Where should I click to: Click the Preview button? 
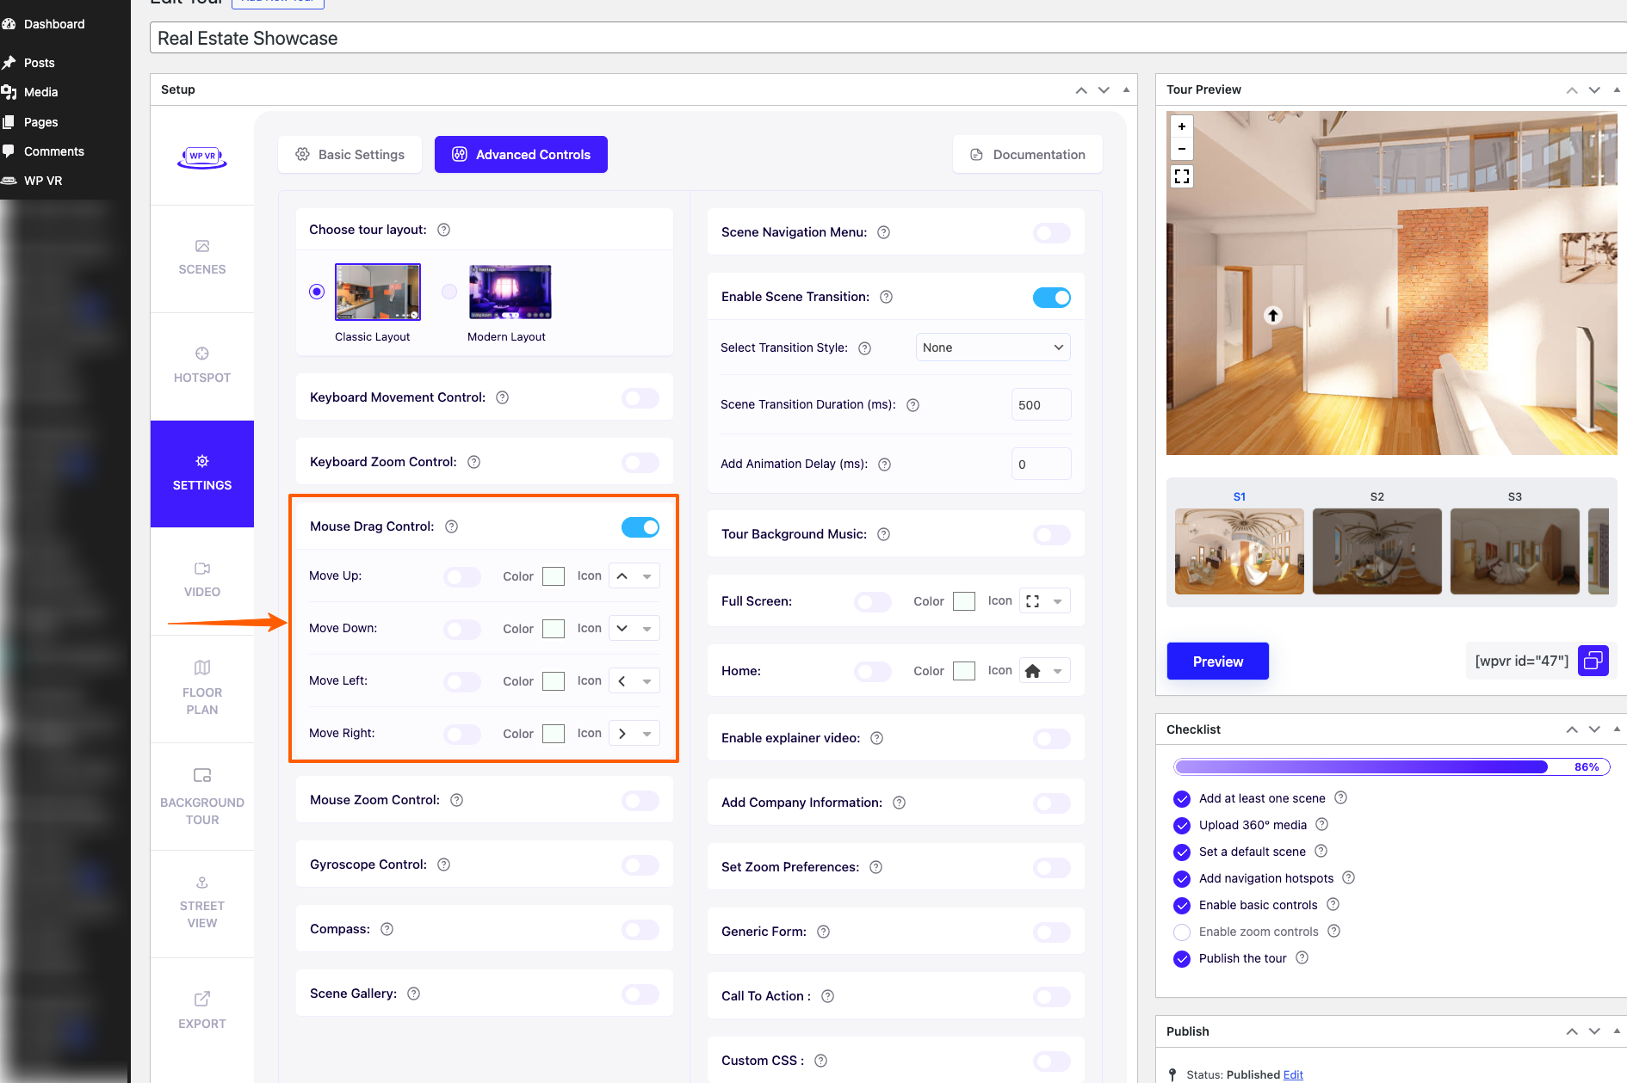(1217, 661)
